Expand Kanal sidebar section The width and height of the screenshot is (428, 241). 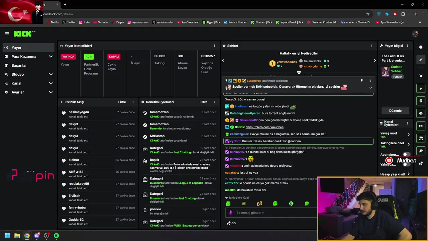click(x=28, y=83)
